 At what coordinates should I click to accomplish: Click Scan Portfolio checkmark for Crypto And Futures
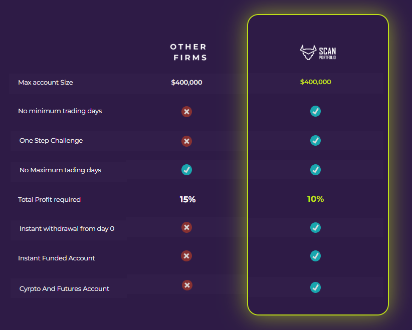click(315, 287)
